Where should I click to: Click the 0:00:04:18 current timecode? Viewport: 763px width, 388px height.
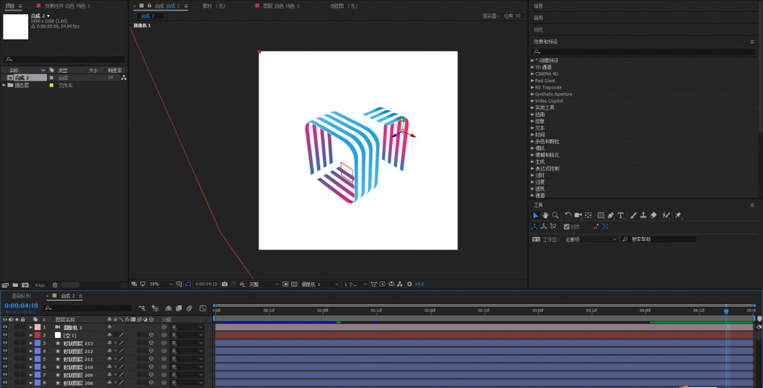pyautogui.click(x=21, y=305)
